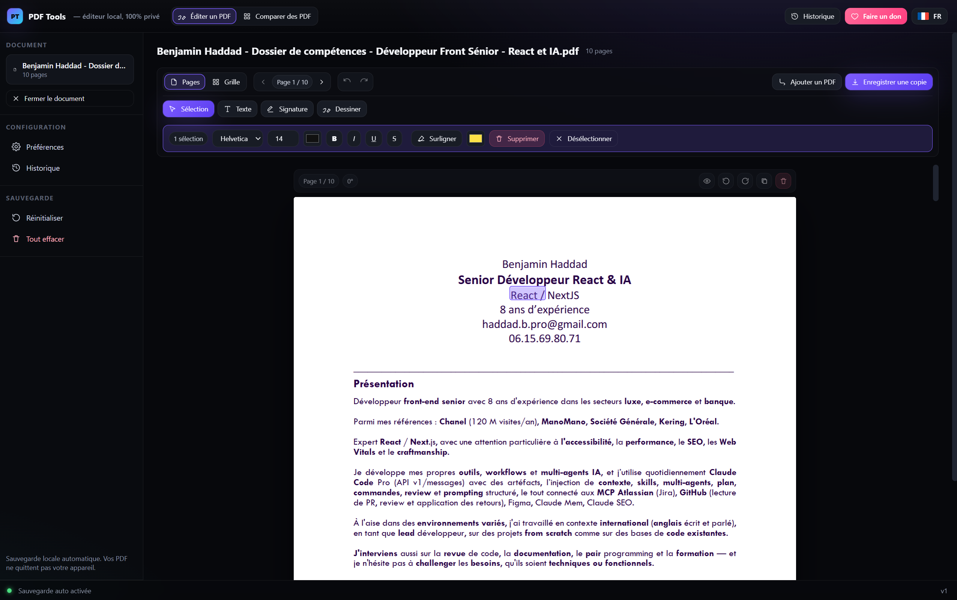Open the Helvetica font dropdown
This screenshot has width=957, height=600.
[x=237, y=138]
